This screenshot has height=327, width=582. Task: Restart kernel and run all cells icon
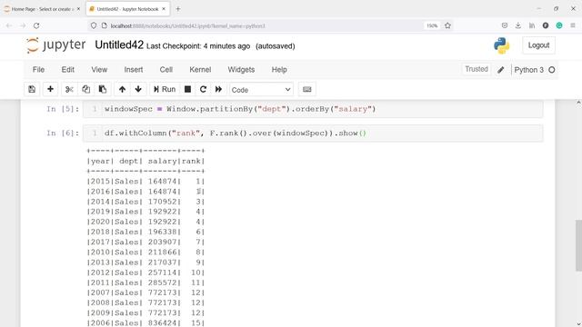pyautogui.click(x=218, y=89)
